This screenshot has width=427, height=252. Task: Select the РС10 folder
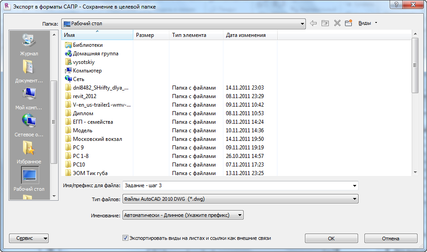pyautogui.click(x=75, y=165)
